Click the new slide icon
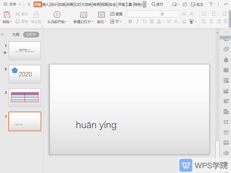The image size is (231, 173). click(x=83, y=14)
